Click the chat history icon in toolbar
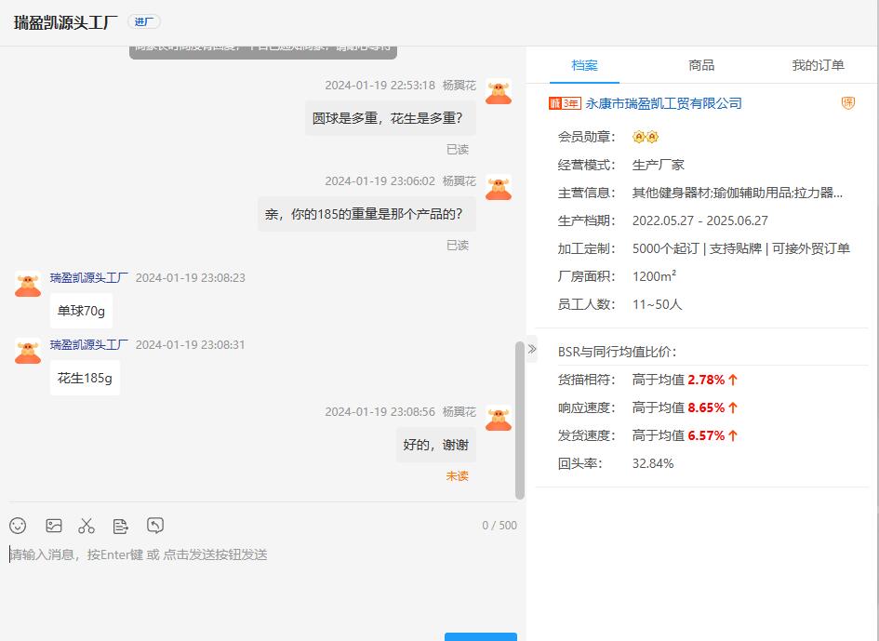 coord(155,526)
